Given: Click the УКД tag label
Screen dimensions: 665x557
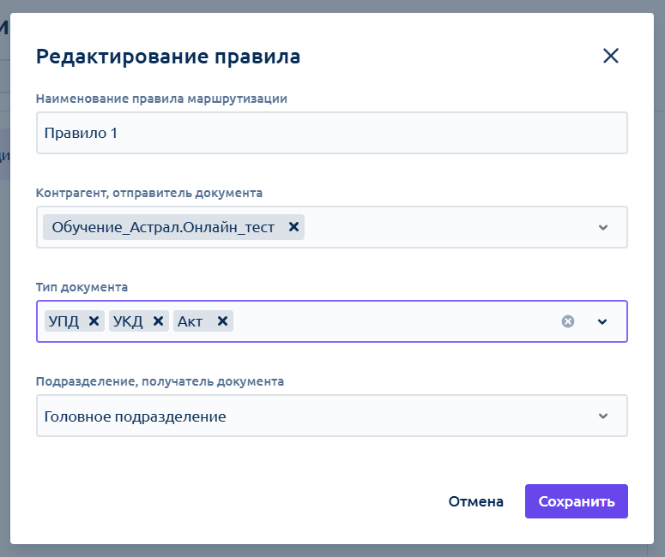Looking at the screenshot, I should (128, 321).
